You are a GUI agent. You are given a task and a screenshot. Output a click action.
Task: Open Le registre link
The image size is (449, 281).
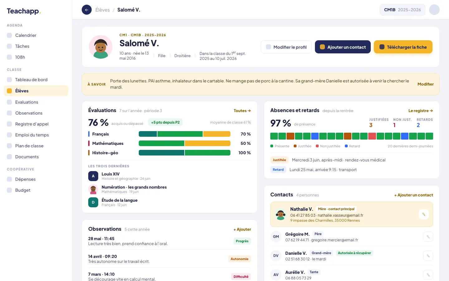click(421, 111)
